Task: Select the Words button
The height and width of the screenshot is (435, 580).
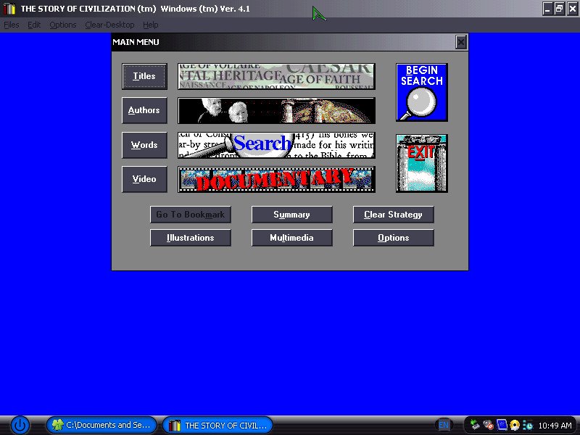Action: pos(144,145)
